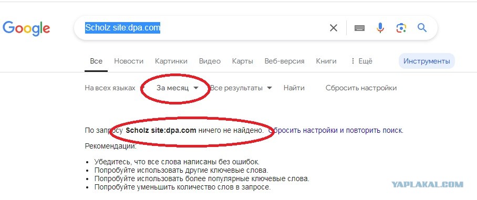
Task: Go to Google homepage via logo
Action: [x=26, y=28]
